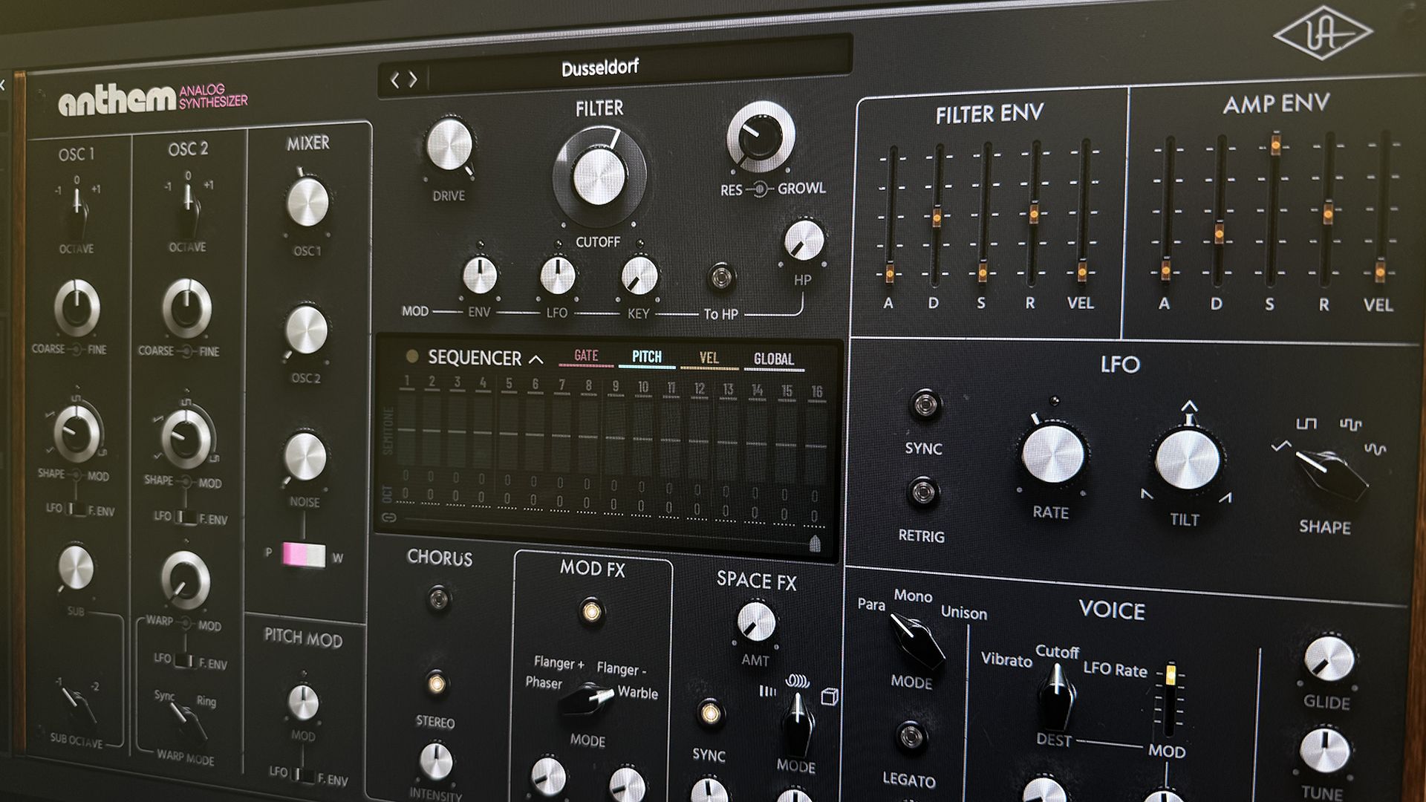This screenshot has width=1426, height=802.
Task: Click the stepped wave icon right of Shape
Action: (x=1352, y=425)
